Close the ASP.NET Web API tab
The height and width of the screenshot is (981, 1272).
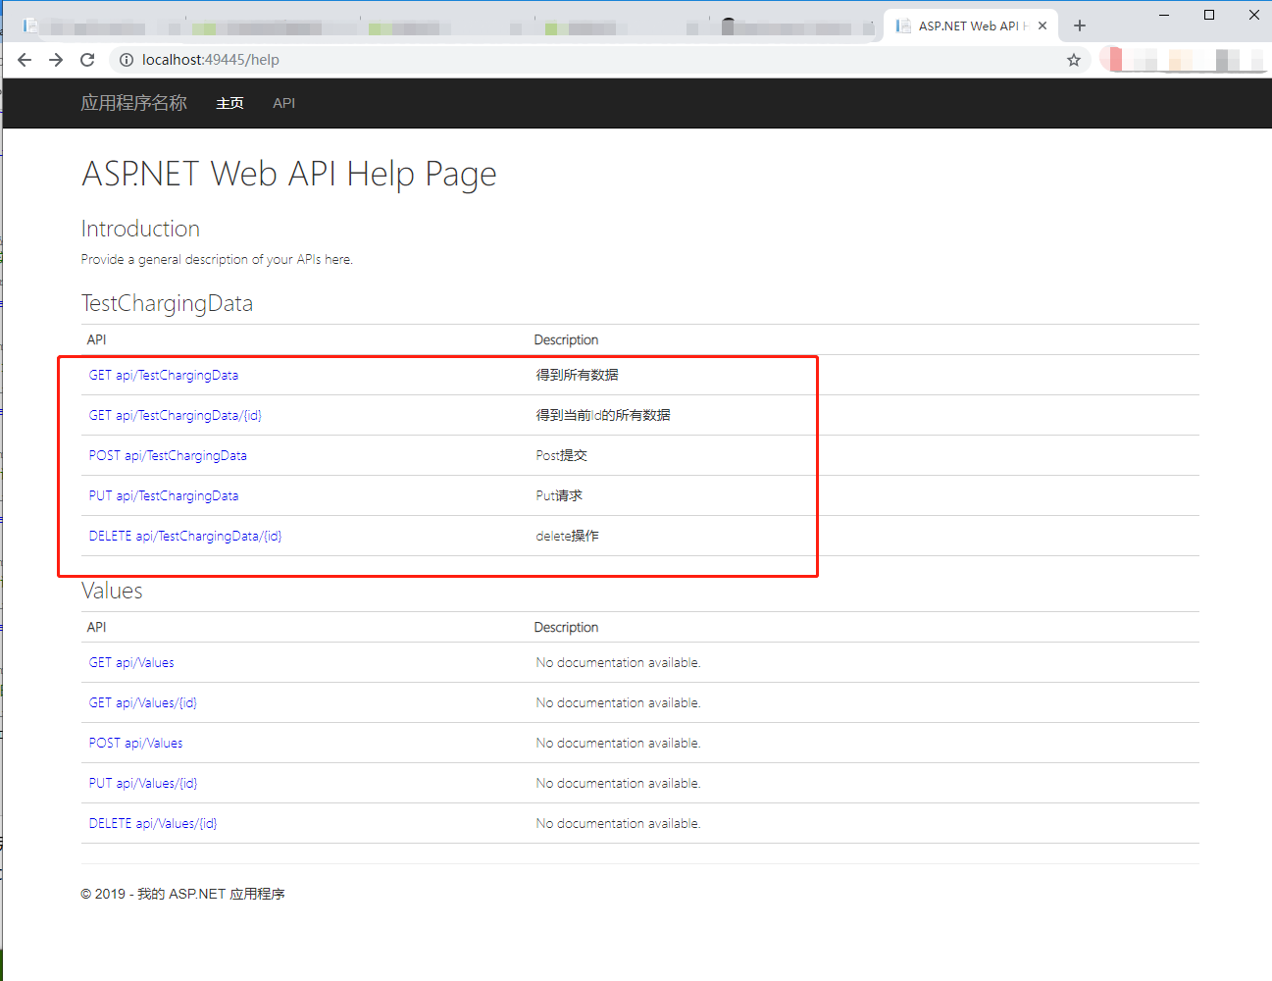click(1043, 26)
